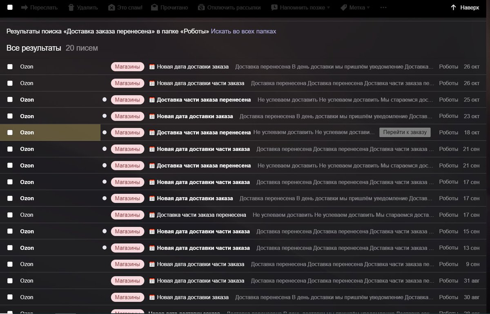Click the Перейти к заказу button

pyautogui.click(x=405, y=132)
